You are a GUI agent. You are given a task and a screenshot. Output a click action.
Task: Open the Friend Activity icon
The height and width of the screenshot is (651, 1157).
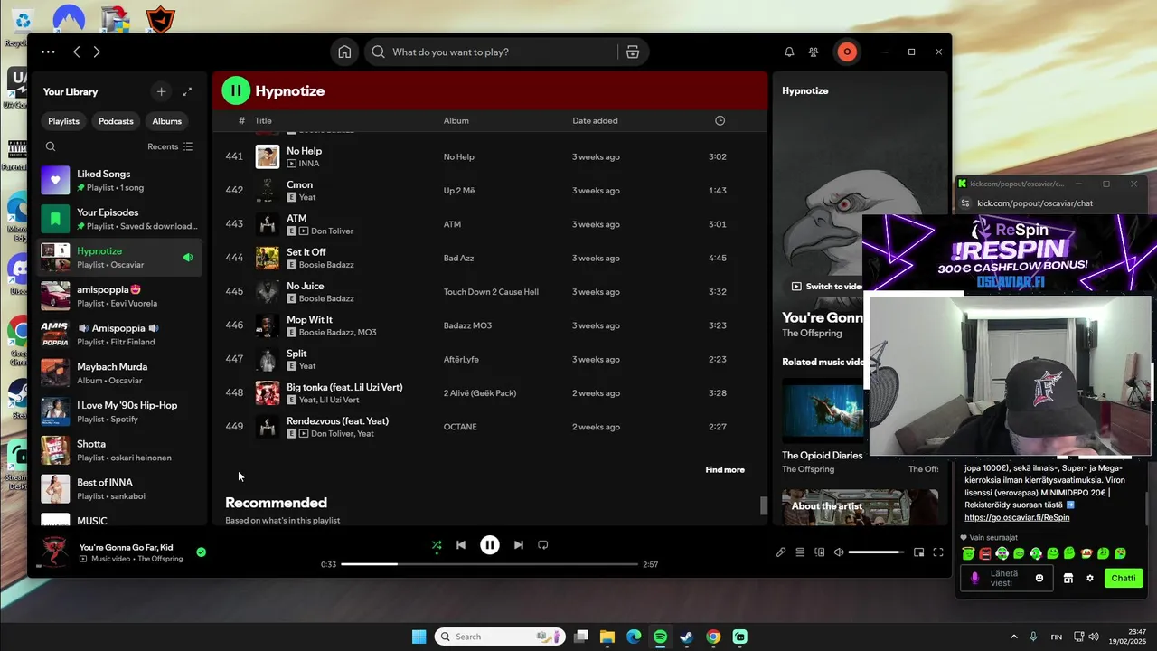pos(814,52)
